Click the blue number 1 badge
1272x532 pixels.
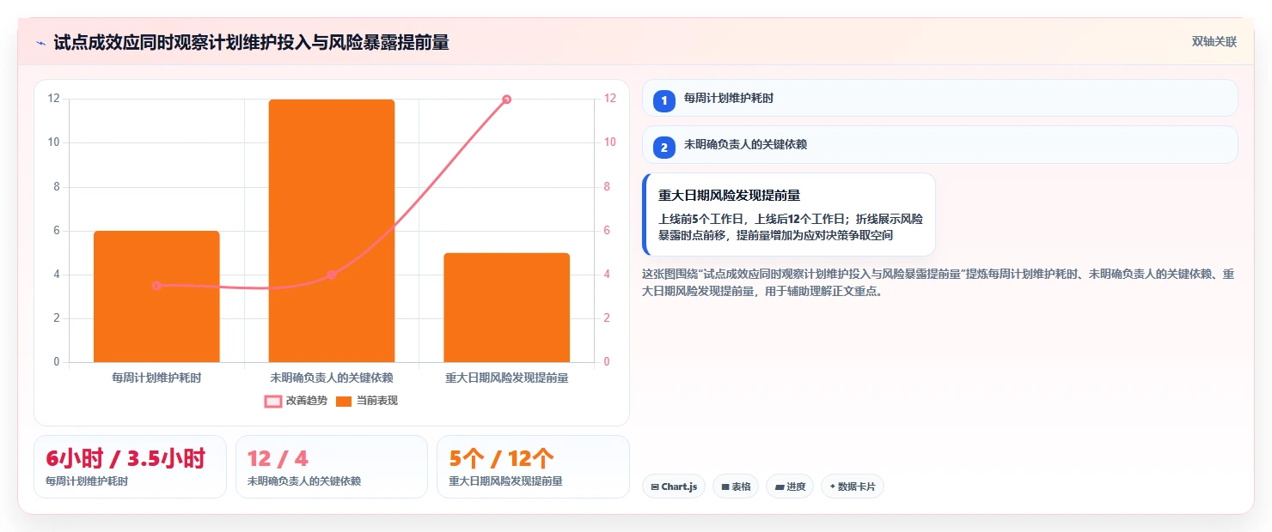(x=664, y=100)
